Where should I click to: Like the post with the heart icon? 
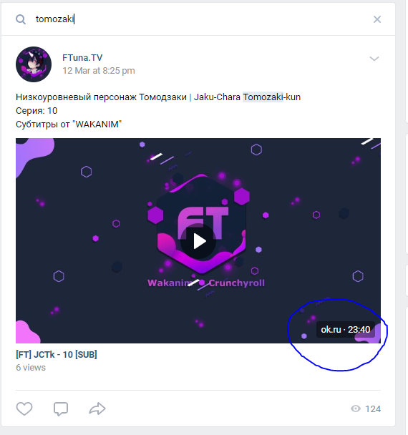(24, 409)
